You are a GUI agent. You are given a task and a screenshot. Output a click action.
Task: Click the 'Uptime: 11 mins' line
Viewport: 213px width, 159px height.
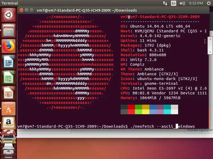click(138, 41)
